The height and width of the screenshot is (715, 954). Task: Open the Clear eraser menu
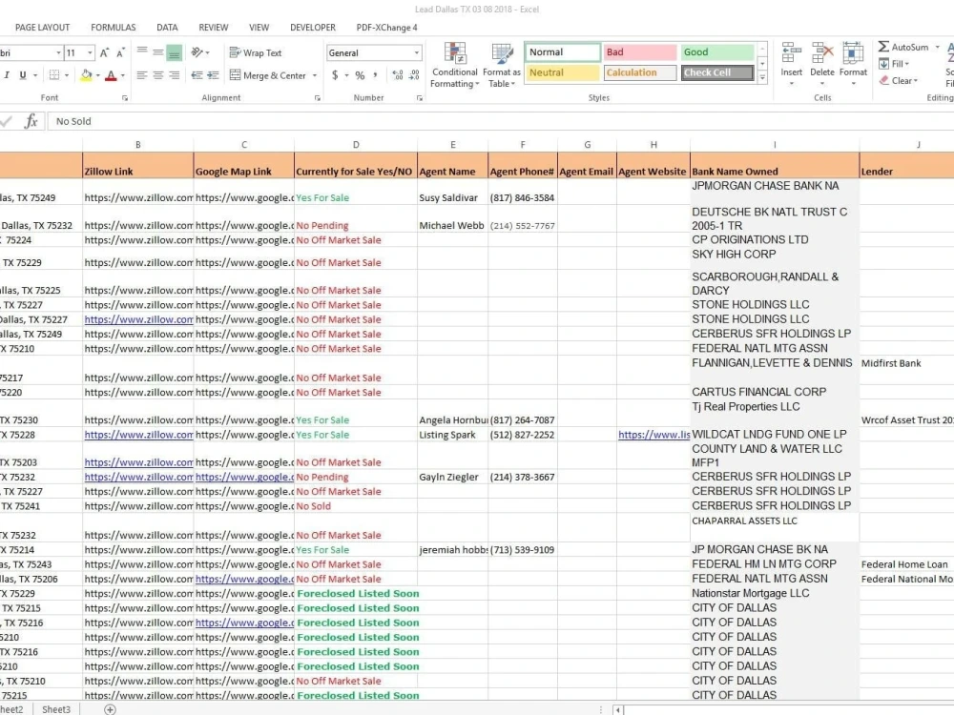tap(898, 80)
